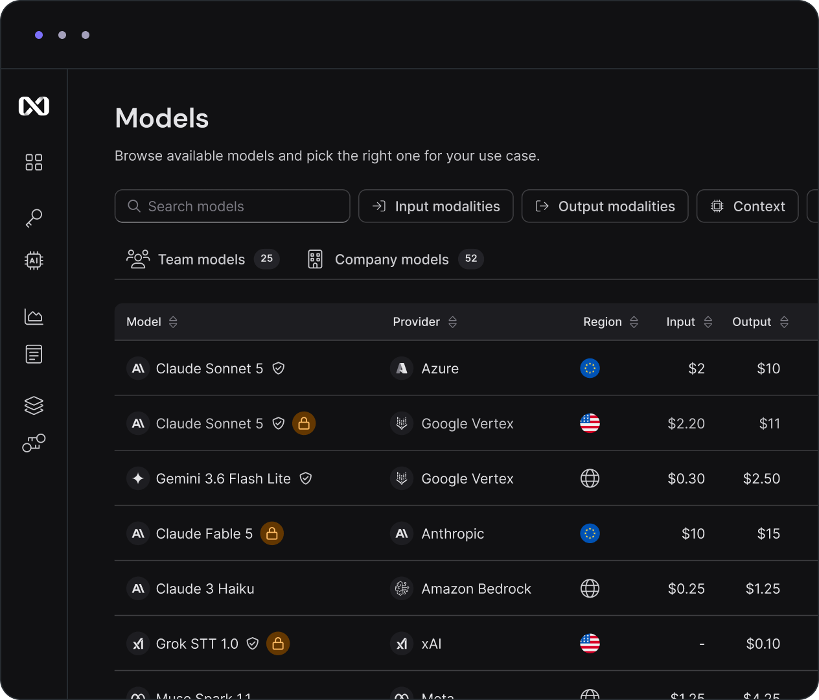Click the lock badge on Claude Fable 5

click(x=272, y=533)
